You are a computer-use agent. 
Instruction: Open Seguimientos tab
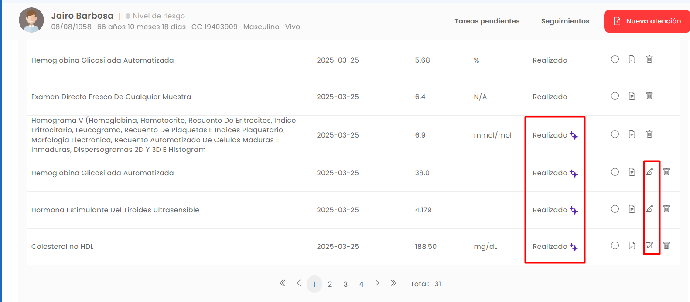point(565,21)
